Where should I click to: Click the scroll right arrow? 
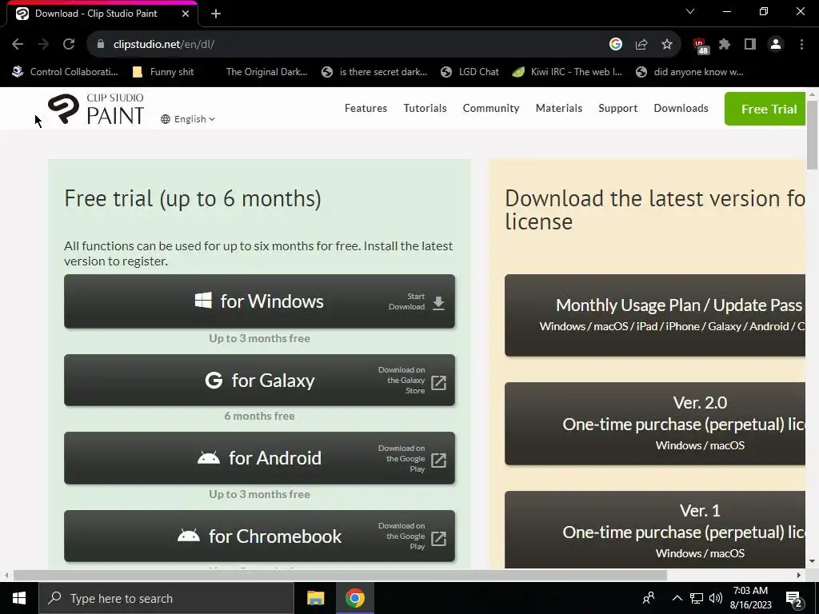tap(799, 576)
